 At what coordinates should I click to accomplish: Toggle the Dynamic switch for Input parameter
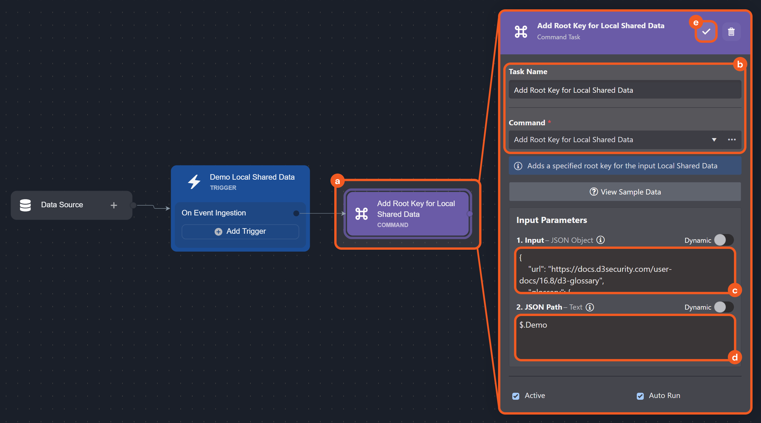pyautogui.click(x=723, y=240)
